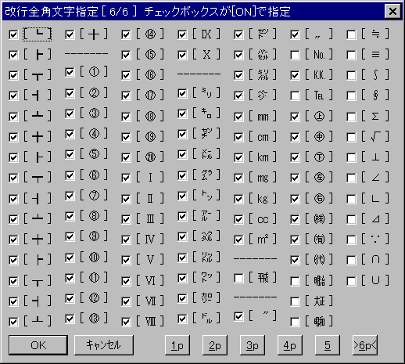Enable the square root [√] checkbox
This screenshot has width=405, height=364.
tap(351, 137)
